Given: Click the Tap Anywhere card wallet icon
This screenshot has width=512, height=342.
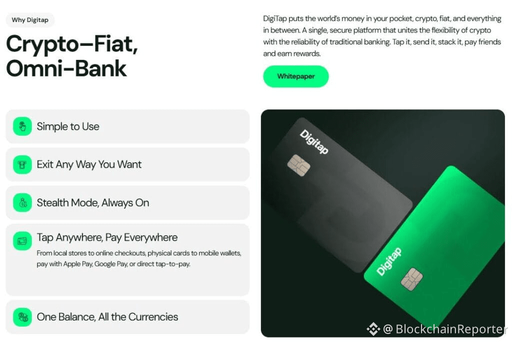Looking at the screenshot, I should [x=22, y=241].
